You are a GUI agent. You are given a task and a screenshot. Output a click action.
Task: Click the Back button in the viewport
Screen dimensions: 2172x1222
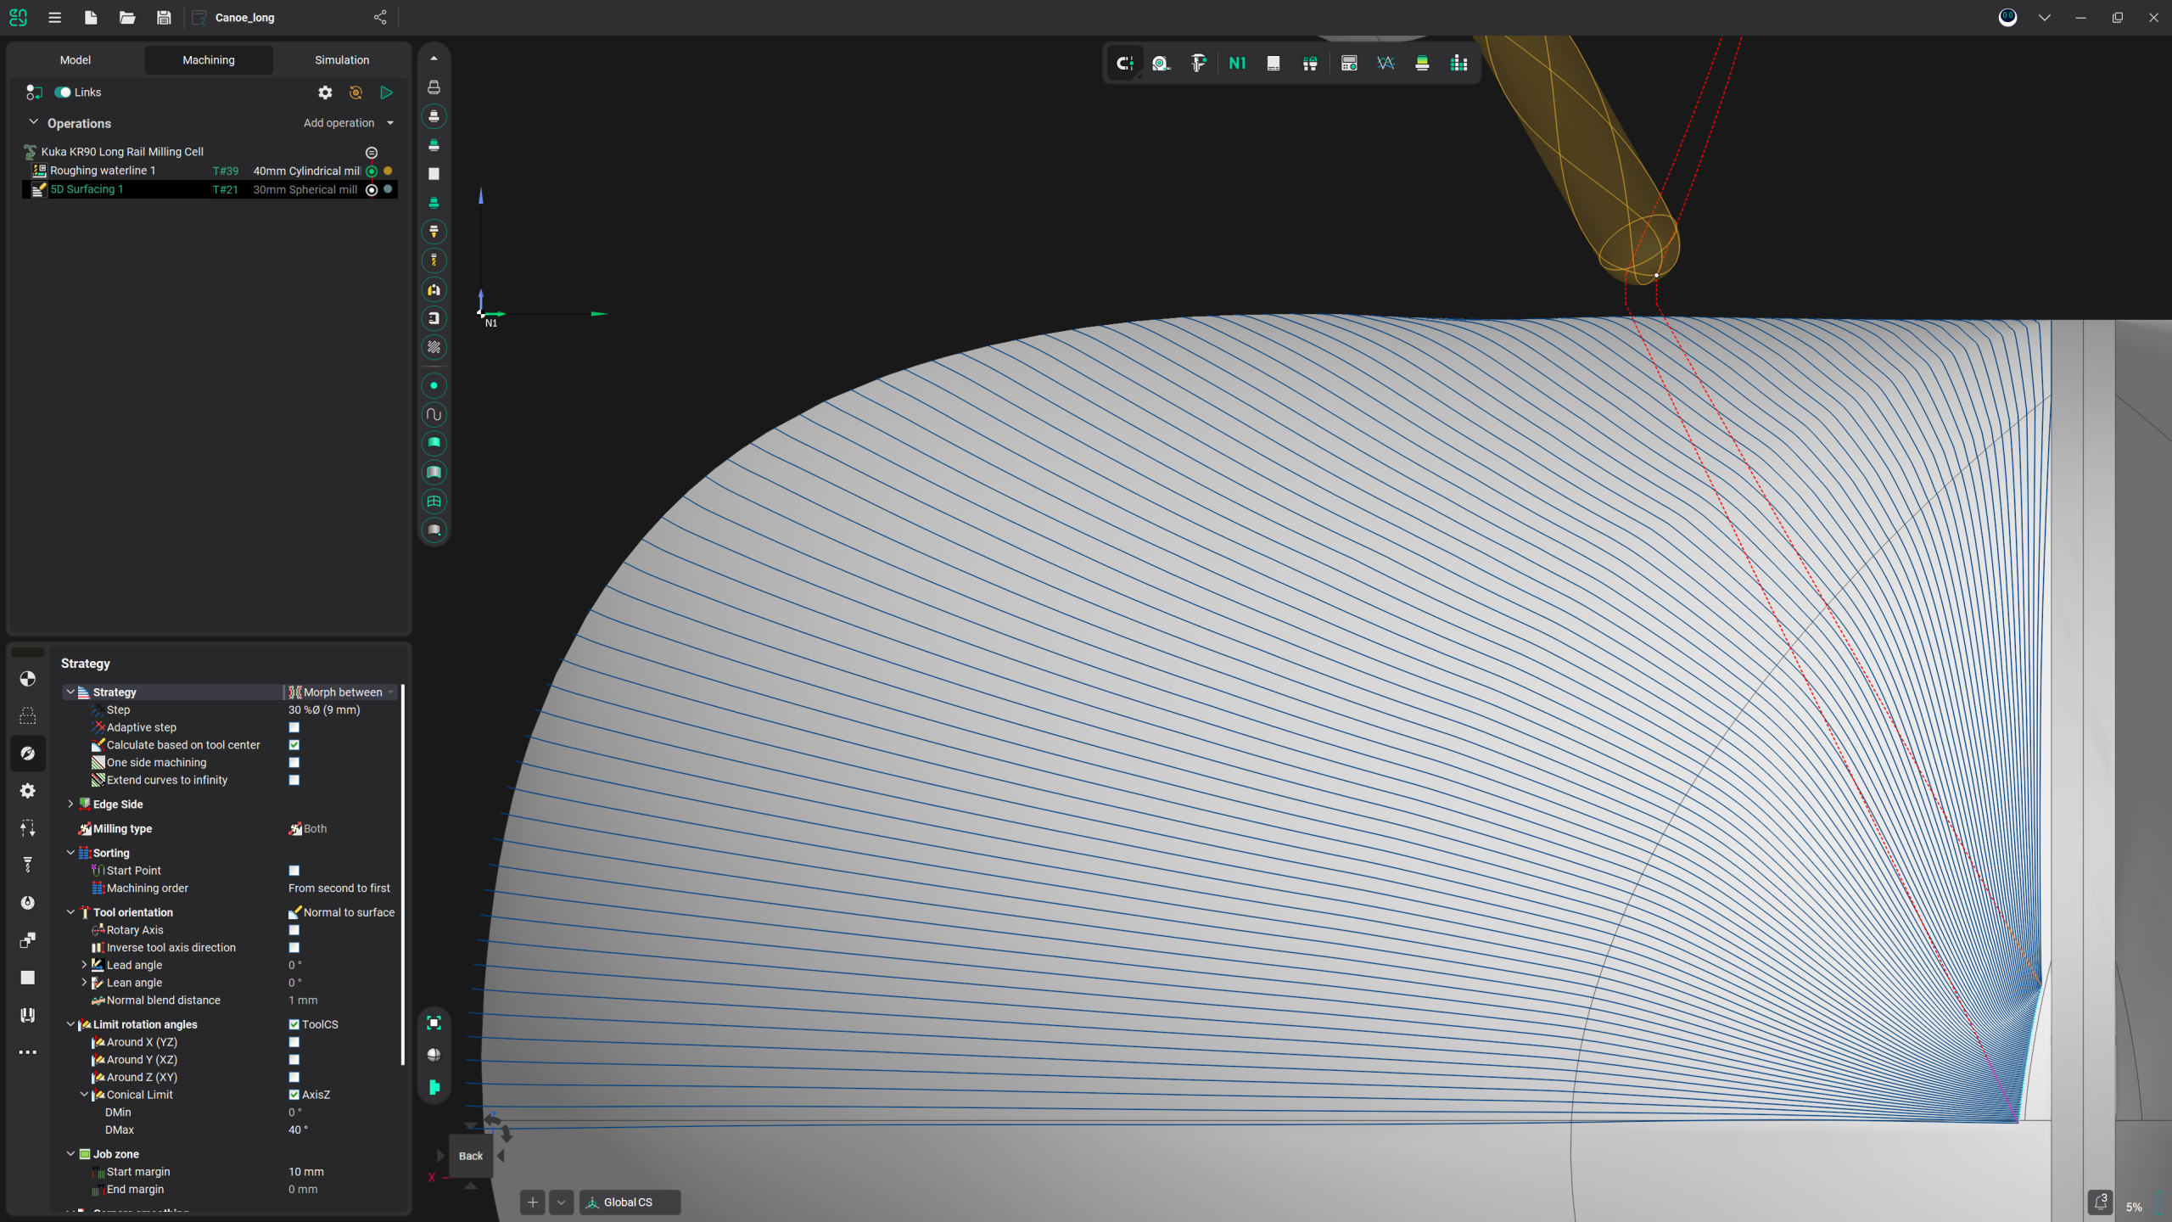470,1155
